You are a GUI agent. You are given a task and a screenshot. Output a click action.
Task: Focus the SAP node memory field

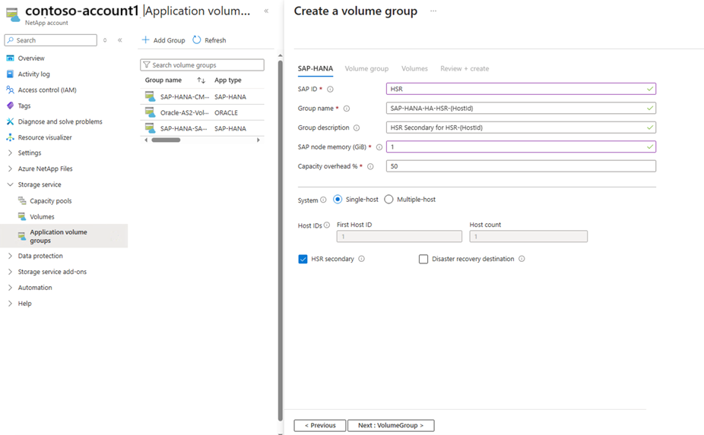coord(521,147)
